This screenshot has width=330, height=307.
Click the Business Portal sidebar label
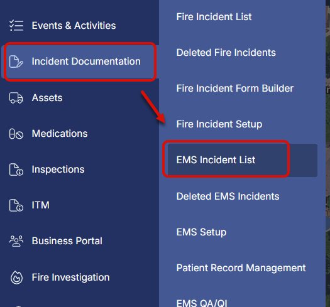pos(67,241)
